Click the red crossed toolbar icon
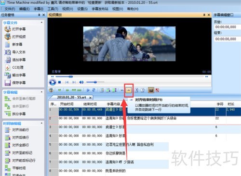 [x=158, y=90]
